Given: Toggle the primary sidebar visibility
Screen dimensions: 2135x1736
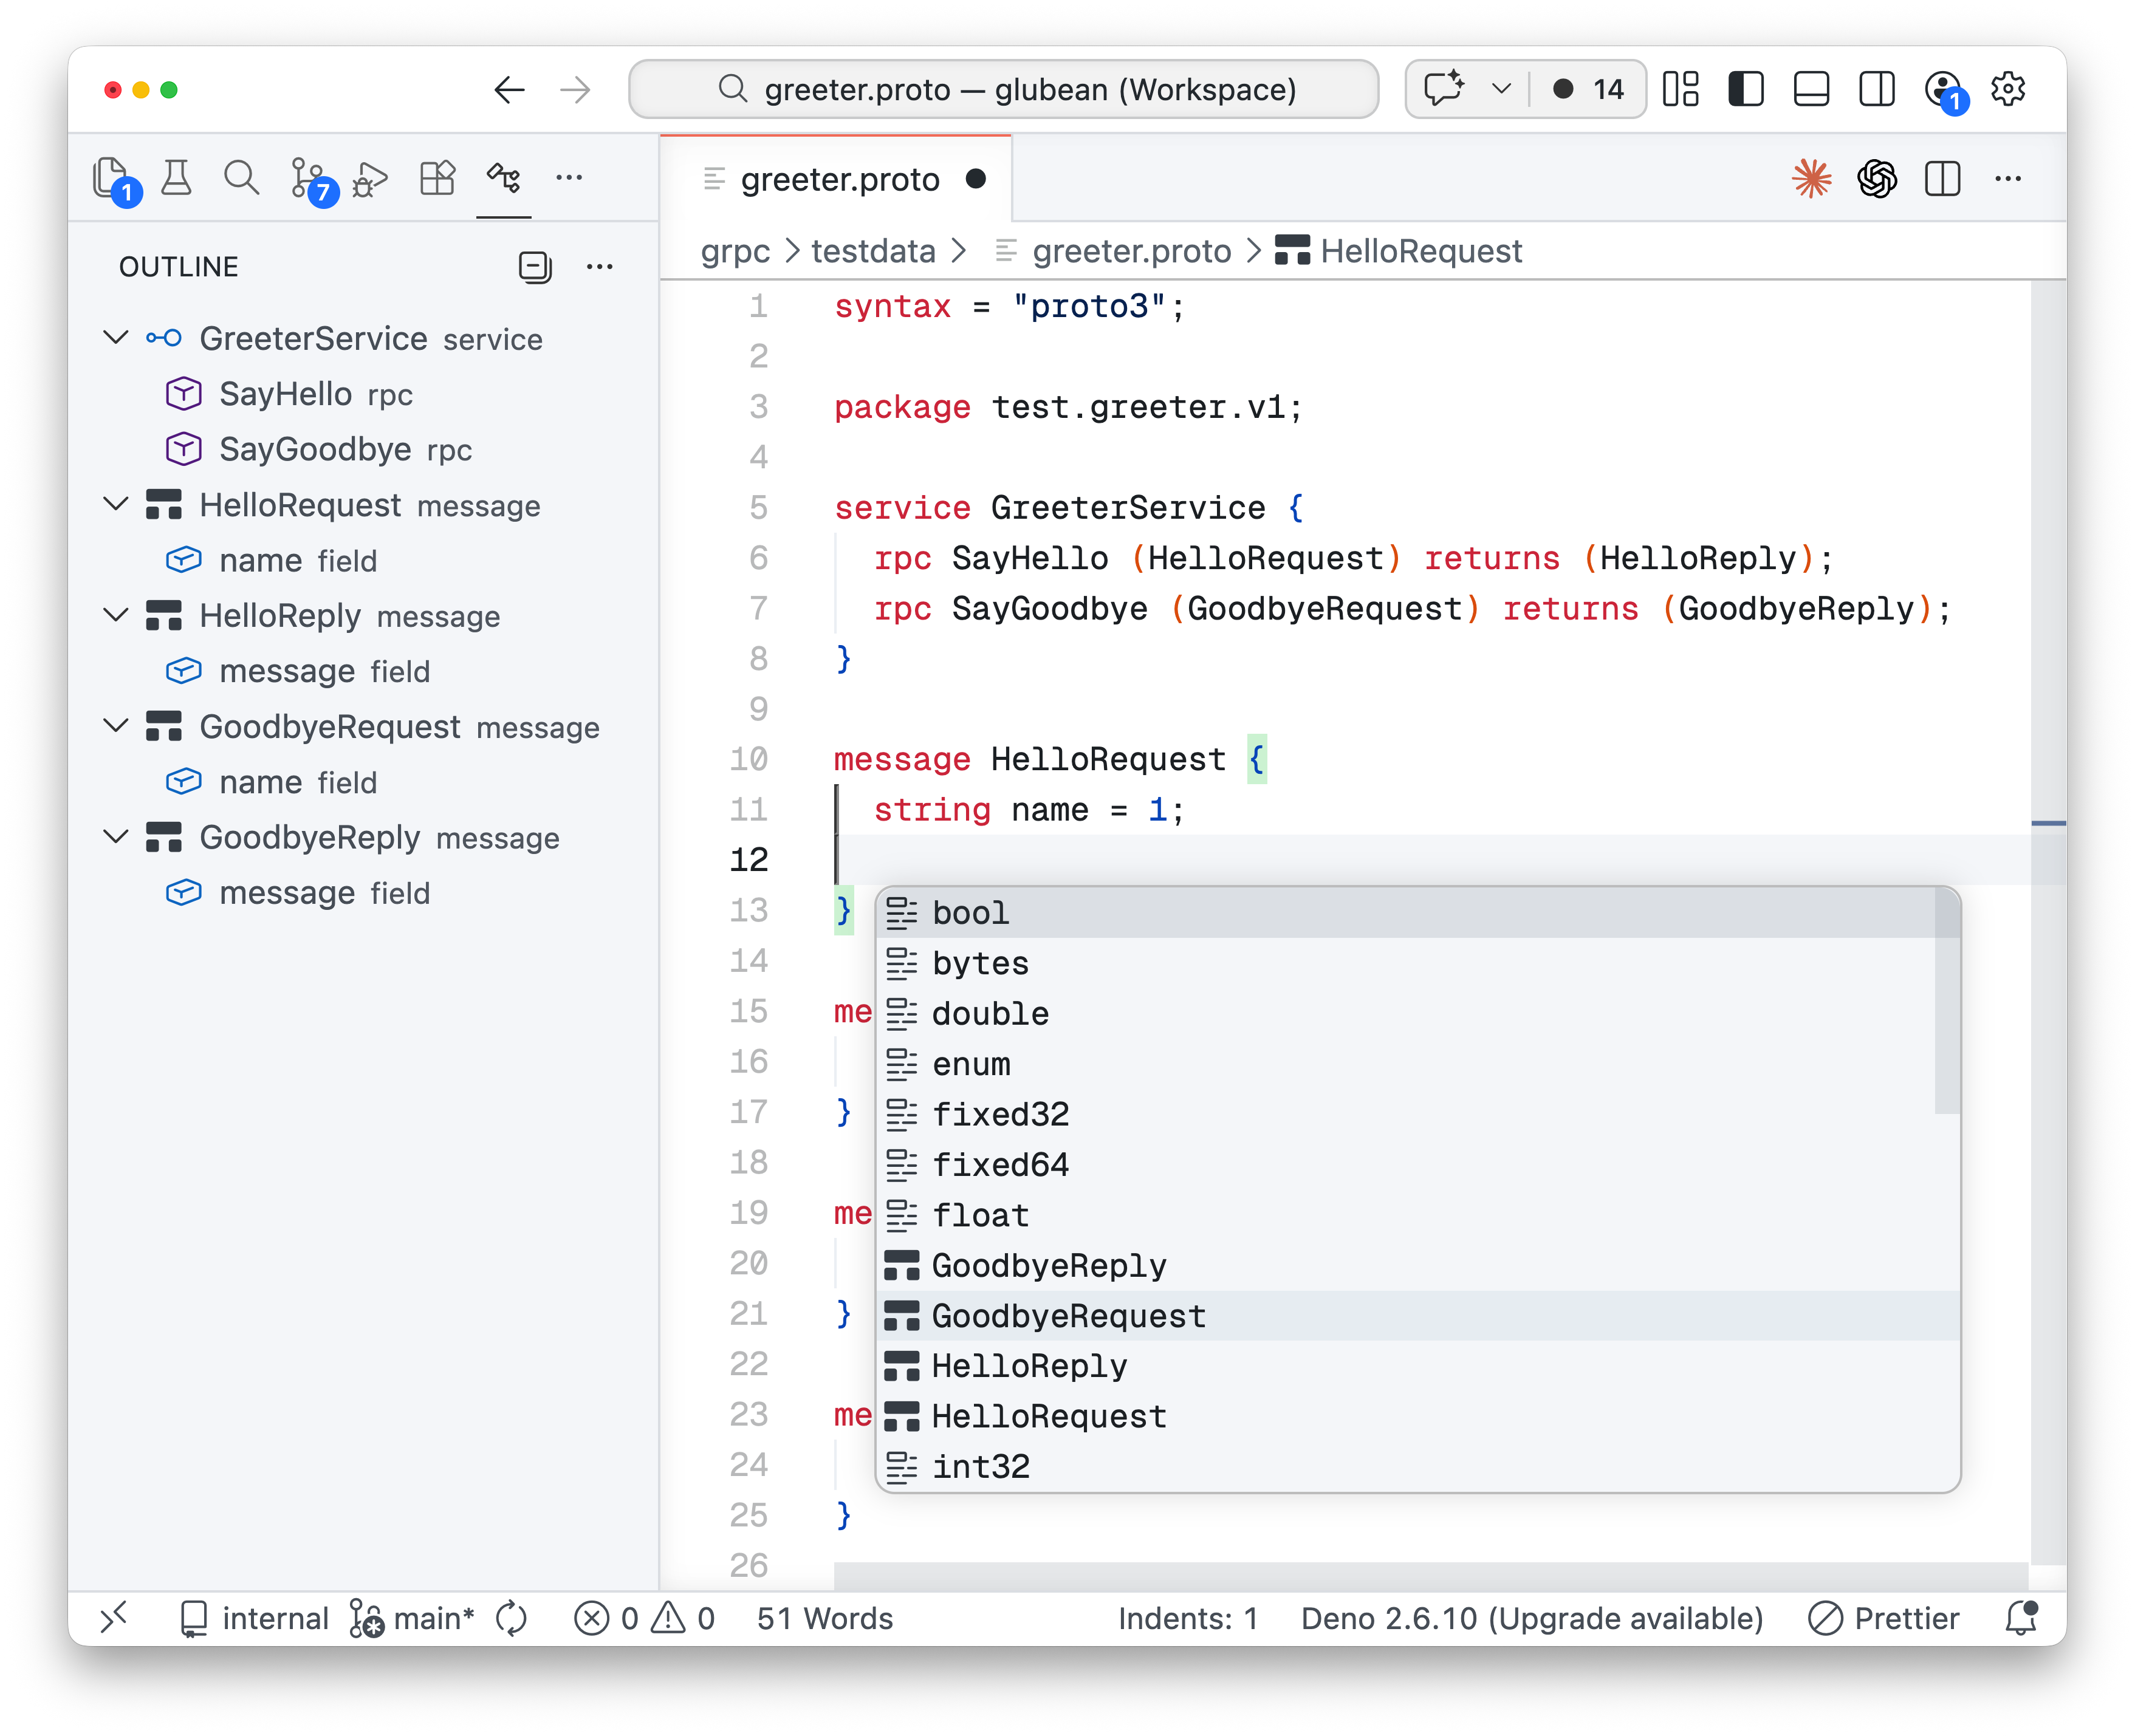Looking at the screenshot, I should pos(1745,89).
